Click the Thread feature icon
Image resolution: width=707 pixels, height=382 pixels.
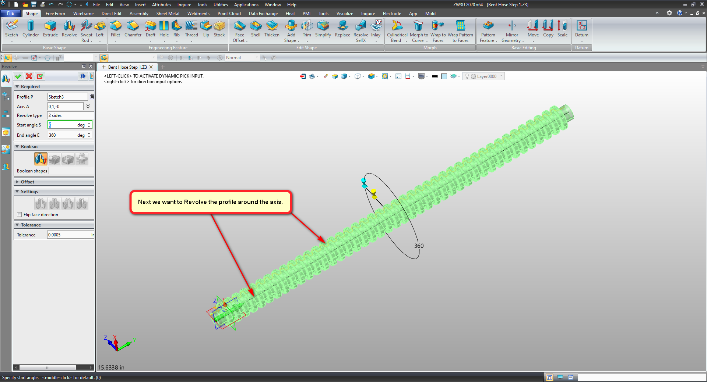point(191,26)
